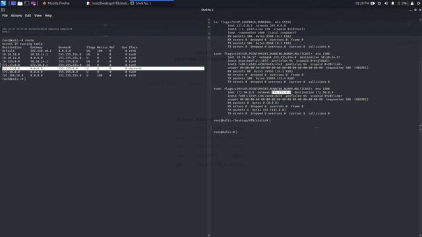Click the purple panel launcher with red dot
422x237 pixels.
click(34, 3)
